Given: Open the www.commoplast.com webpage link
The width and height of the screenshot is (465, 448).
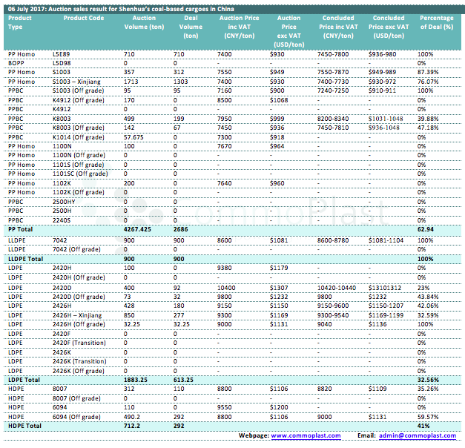Looking at the screenshot, I should point(306,435).
